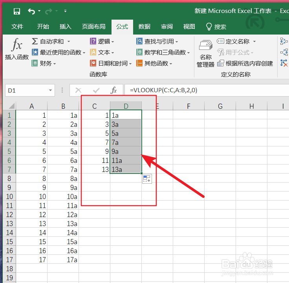
Task: Click cell B10 containing 10a
Action: pyautogui.click(x=63, y=196)
